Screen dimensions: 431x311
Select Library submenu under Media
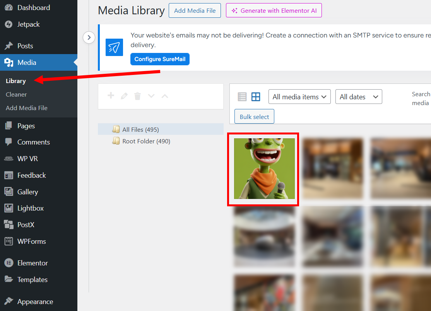(x=15, y=81)
